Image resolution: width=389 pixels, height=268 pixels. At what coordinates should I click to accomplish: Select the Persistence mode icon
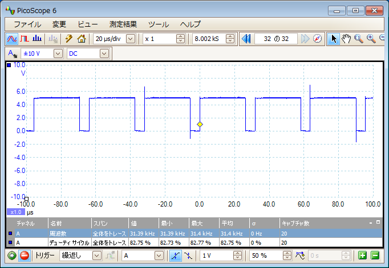[25, 39]
